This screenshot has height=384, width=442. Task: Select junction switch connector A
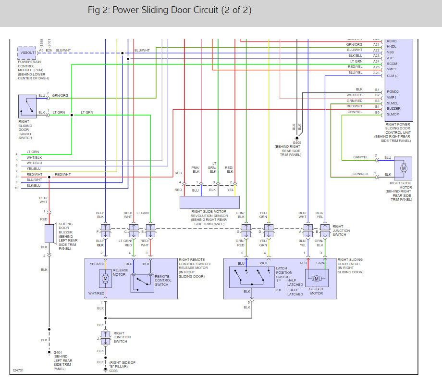click(x=308, y=230)
